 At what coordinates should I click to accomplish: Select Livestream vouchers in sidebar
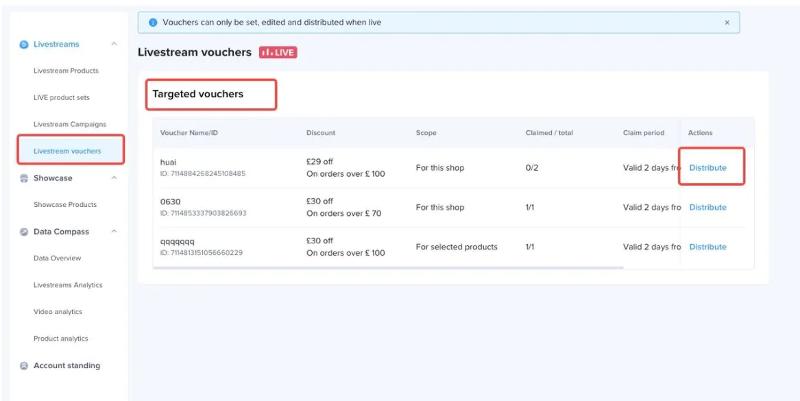point(67,151)
